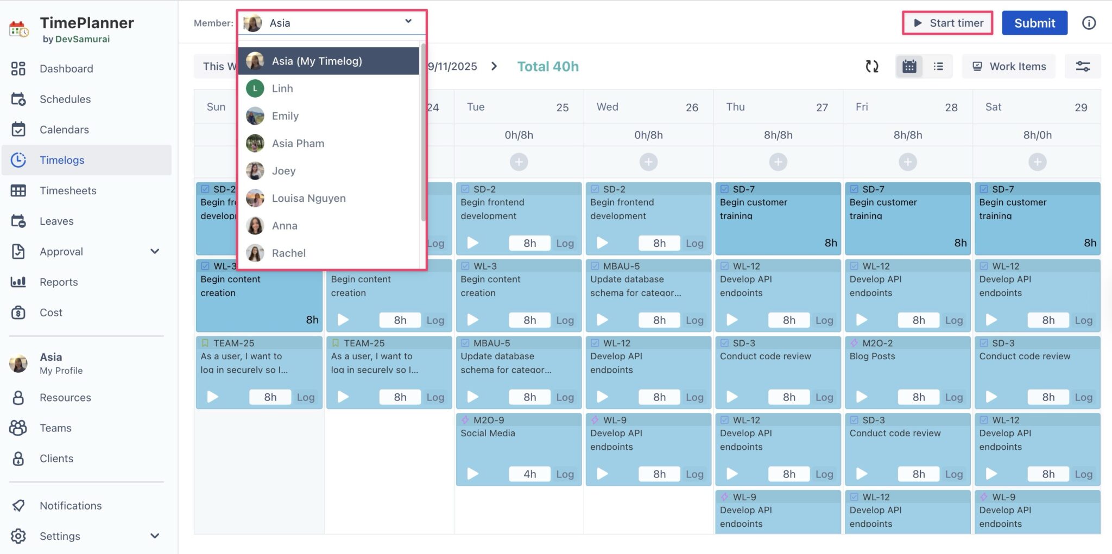The height and width of the screenshot is (554, 1112).
Task: Choose Louisa Nguyen in the member dropdown
Action: tap(308, 198)
